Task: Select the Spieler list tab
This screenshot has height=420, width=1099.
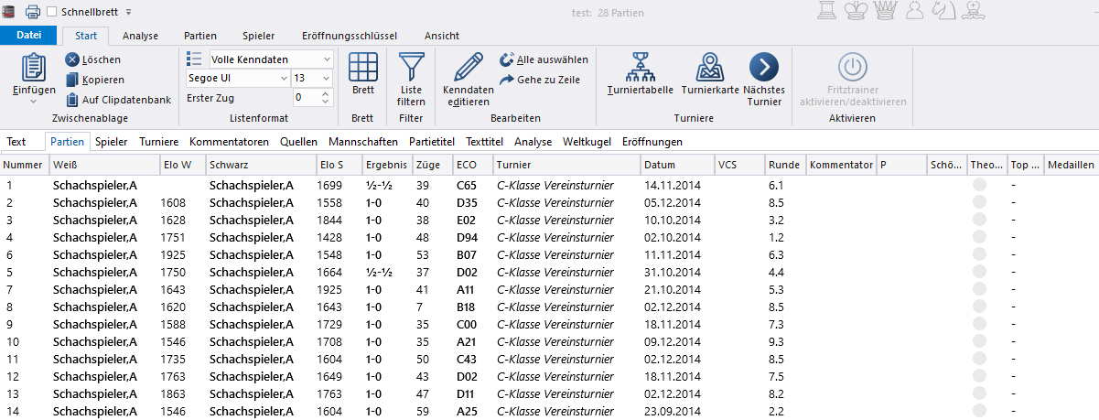Action: 112,142
